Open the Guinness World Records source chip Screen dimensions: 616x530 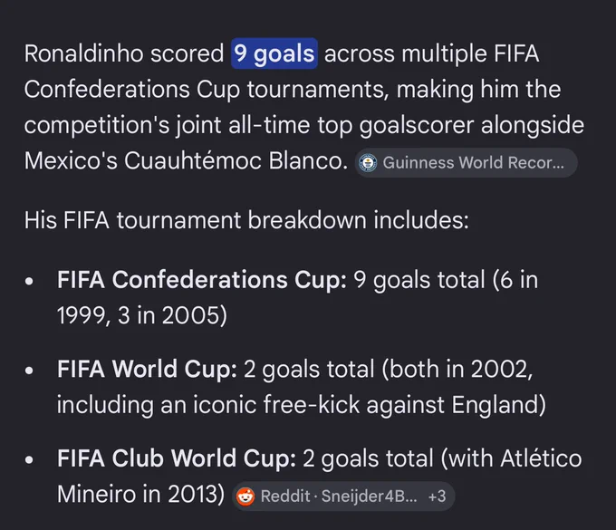[466, 163]
